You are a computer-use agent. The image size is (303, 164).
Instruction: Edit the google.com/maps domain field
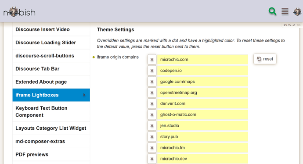click(x=202, y=82)
